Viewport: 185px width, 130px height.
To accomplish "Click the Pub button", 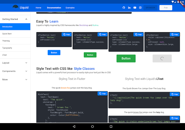I will [x=166, y=8].
